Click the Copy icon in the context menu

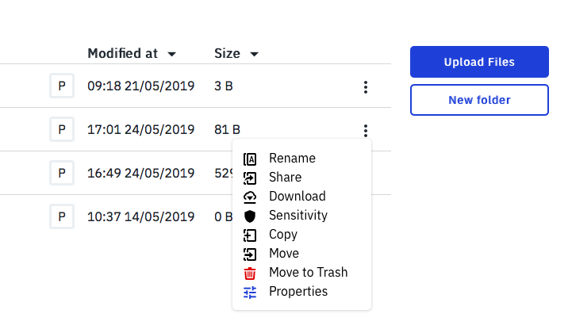coord(250,235)
